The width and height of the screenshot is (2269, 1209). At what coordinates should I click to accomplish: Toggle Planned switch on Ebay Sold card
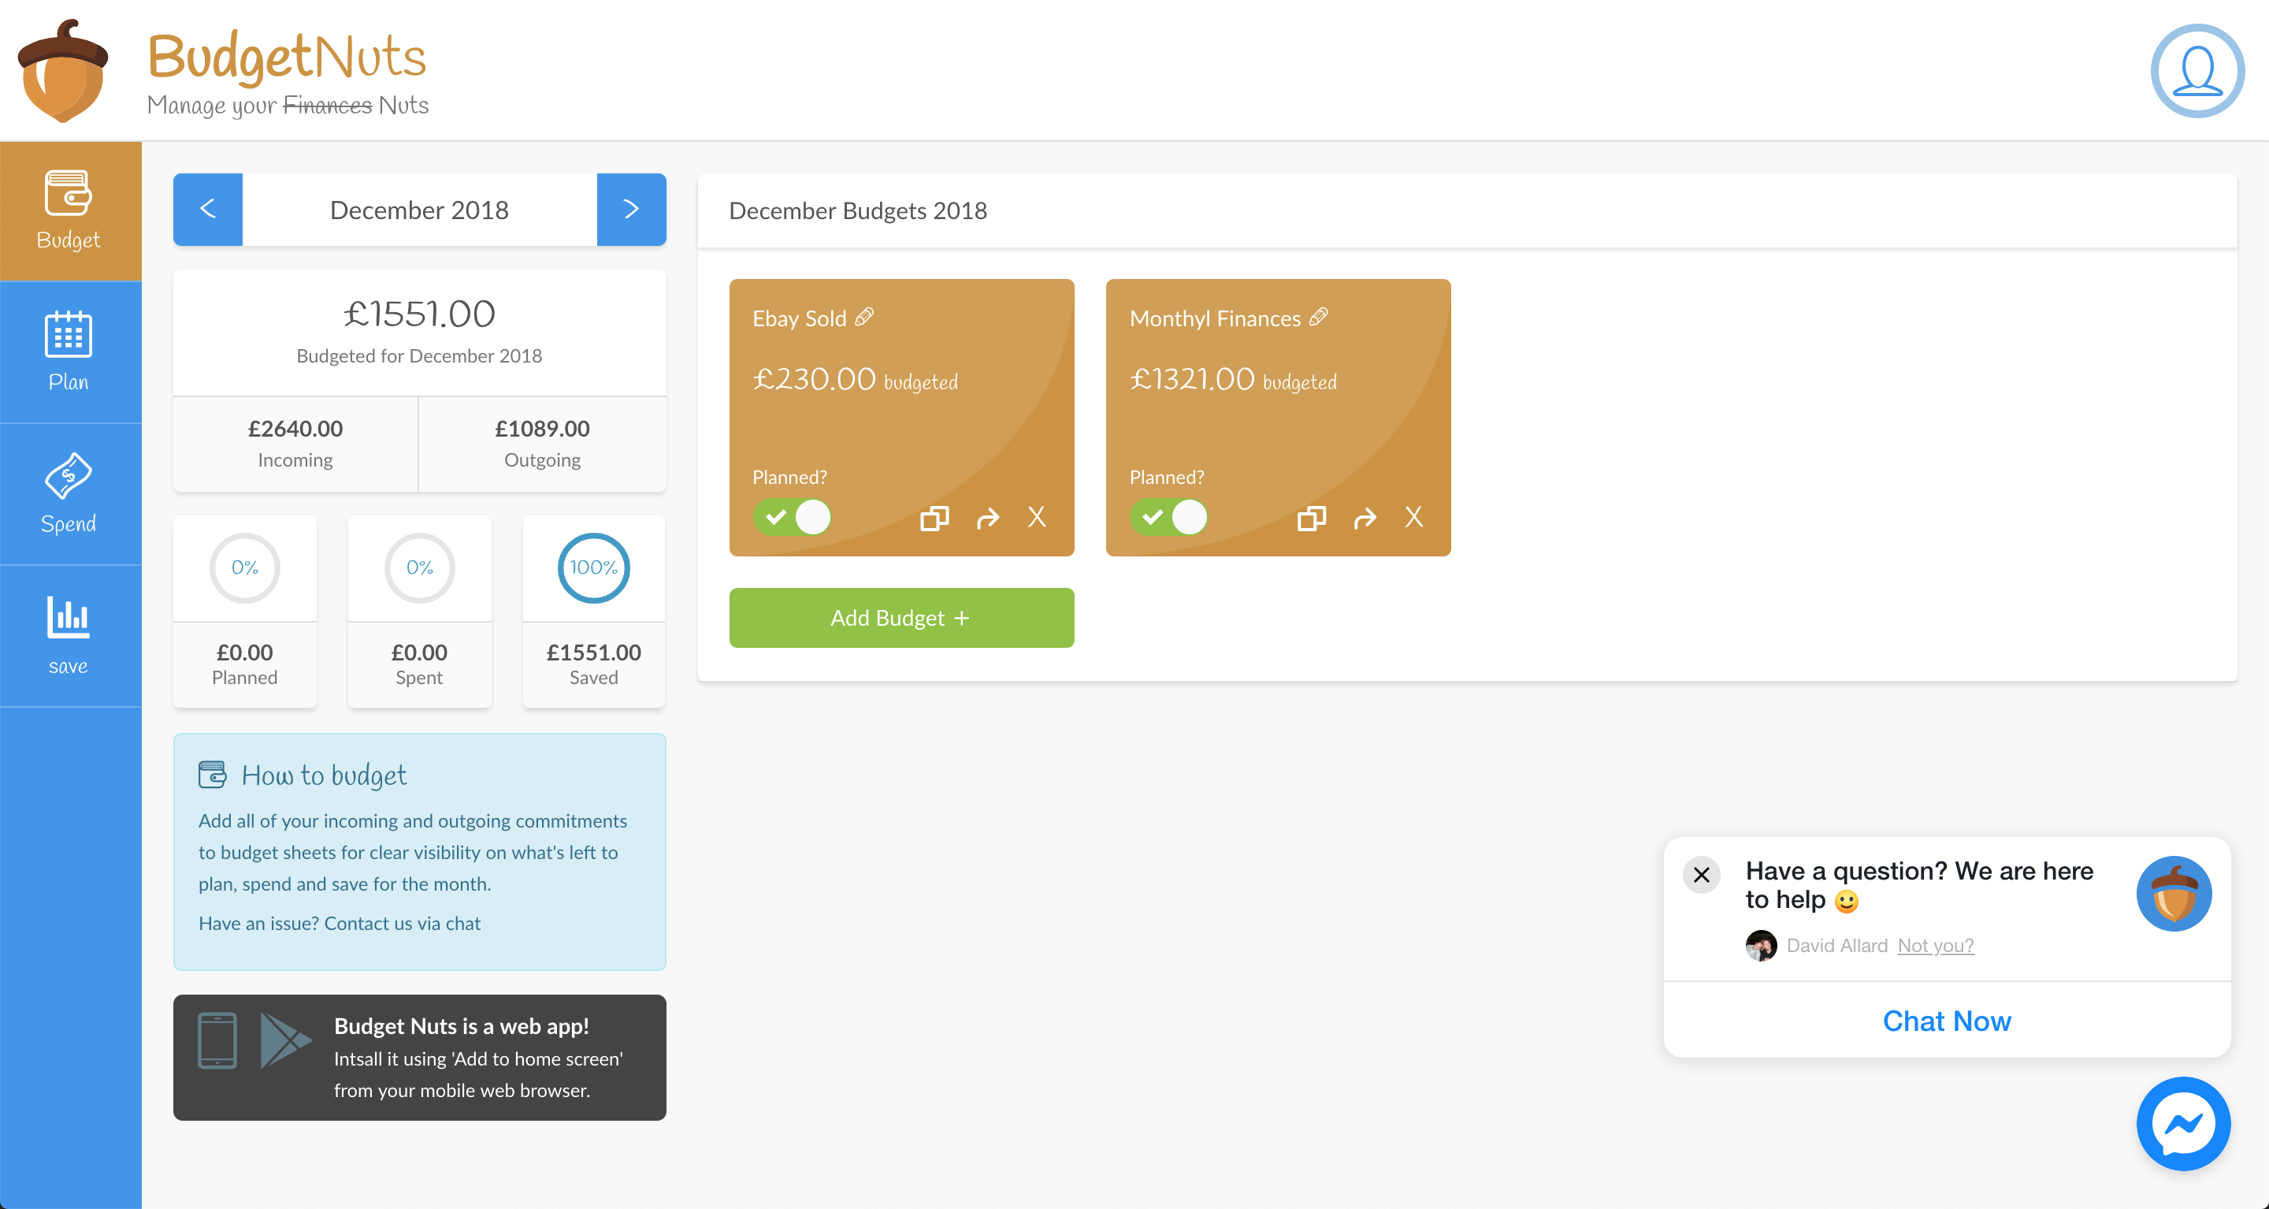[x=792, y=517]
